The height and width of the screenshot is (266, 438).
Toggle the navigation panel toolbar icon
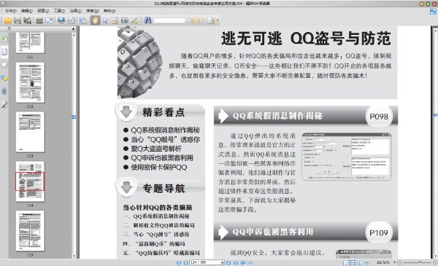tap(83, 20)
